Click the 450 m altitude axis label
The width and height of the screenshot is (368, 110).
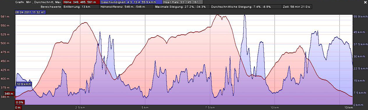[5, 61]
